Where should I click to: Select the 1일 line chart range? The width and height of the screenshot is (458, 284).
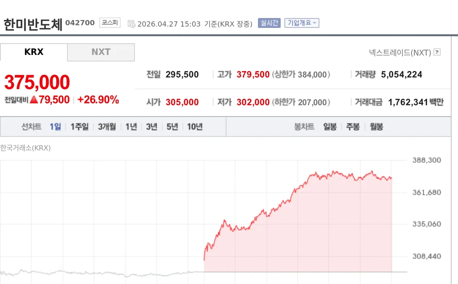tap(55, 127)
